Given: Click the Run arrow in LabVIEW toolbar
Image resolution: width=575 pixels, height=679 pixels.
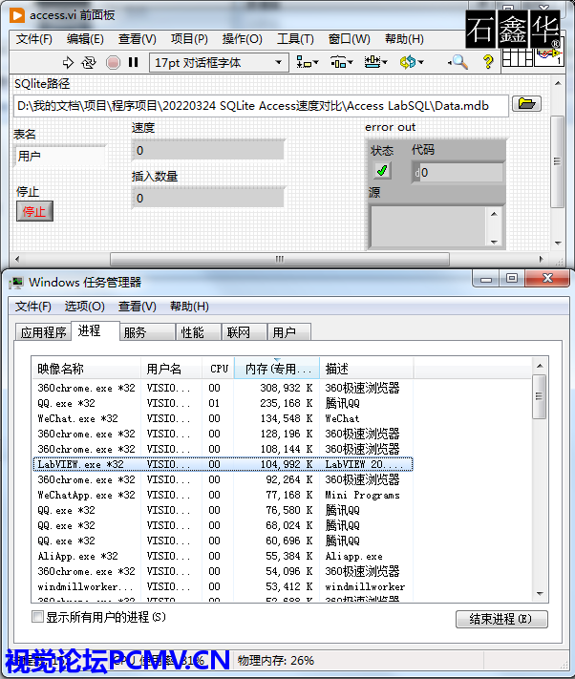Looking at the screenshot, I should [x=68, y=63].
